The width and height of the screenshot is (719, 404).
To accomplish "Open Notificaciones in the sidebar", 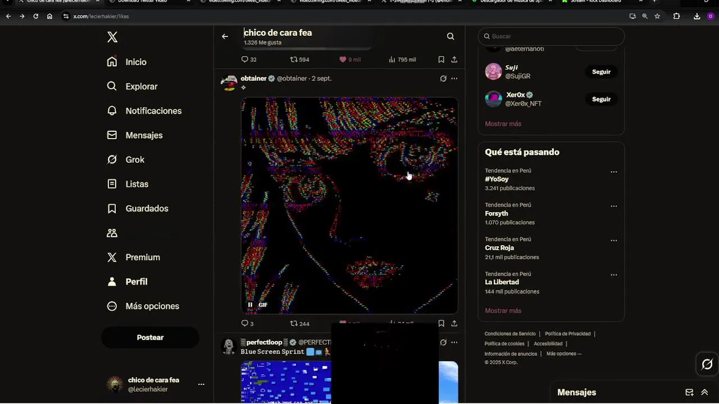I will click(x=144, y=111).
